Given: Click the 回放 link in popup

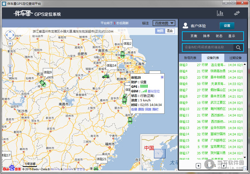Looking at the screenshot, I should point(148,109).
